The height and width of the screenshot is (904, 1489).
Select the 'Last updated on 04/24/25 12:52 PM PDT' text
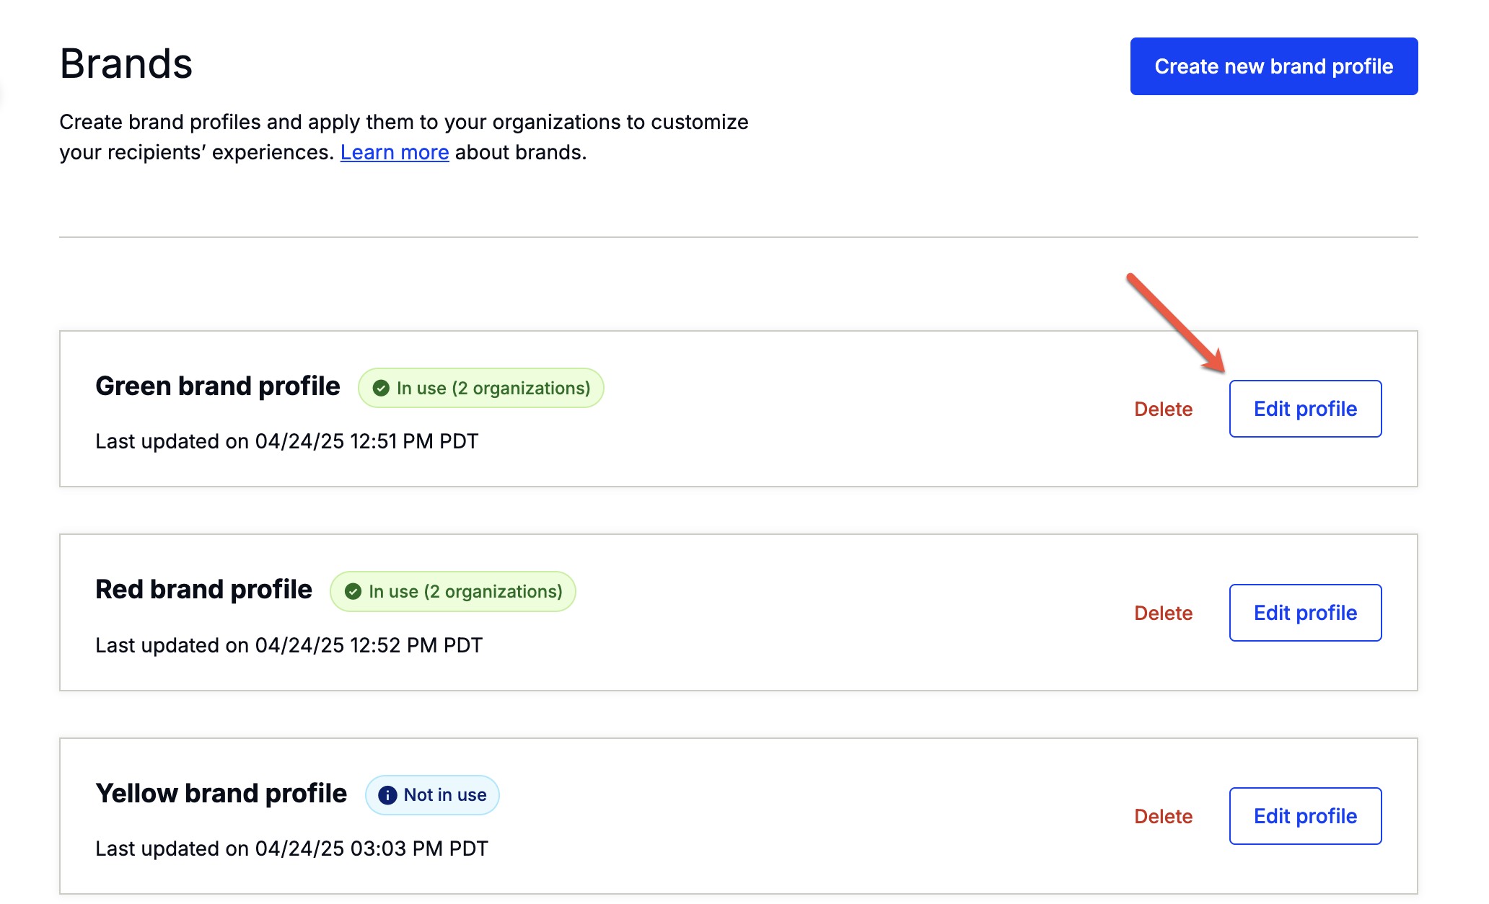pos(289,645)
